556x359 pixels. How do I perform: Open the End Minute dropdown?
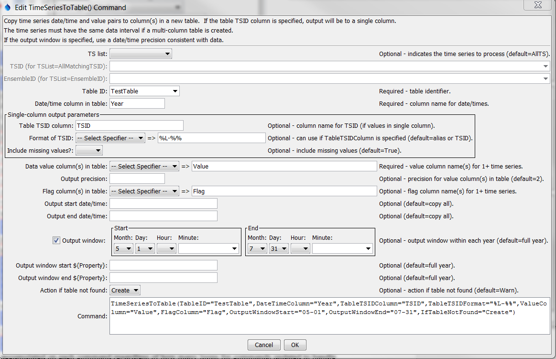pyautogui.click(x=342, y=248)
